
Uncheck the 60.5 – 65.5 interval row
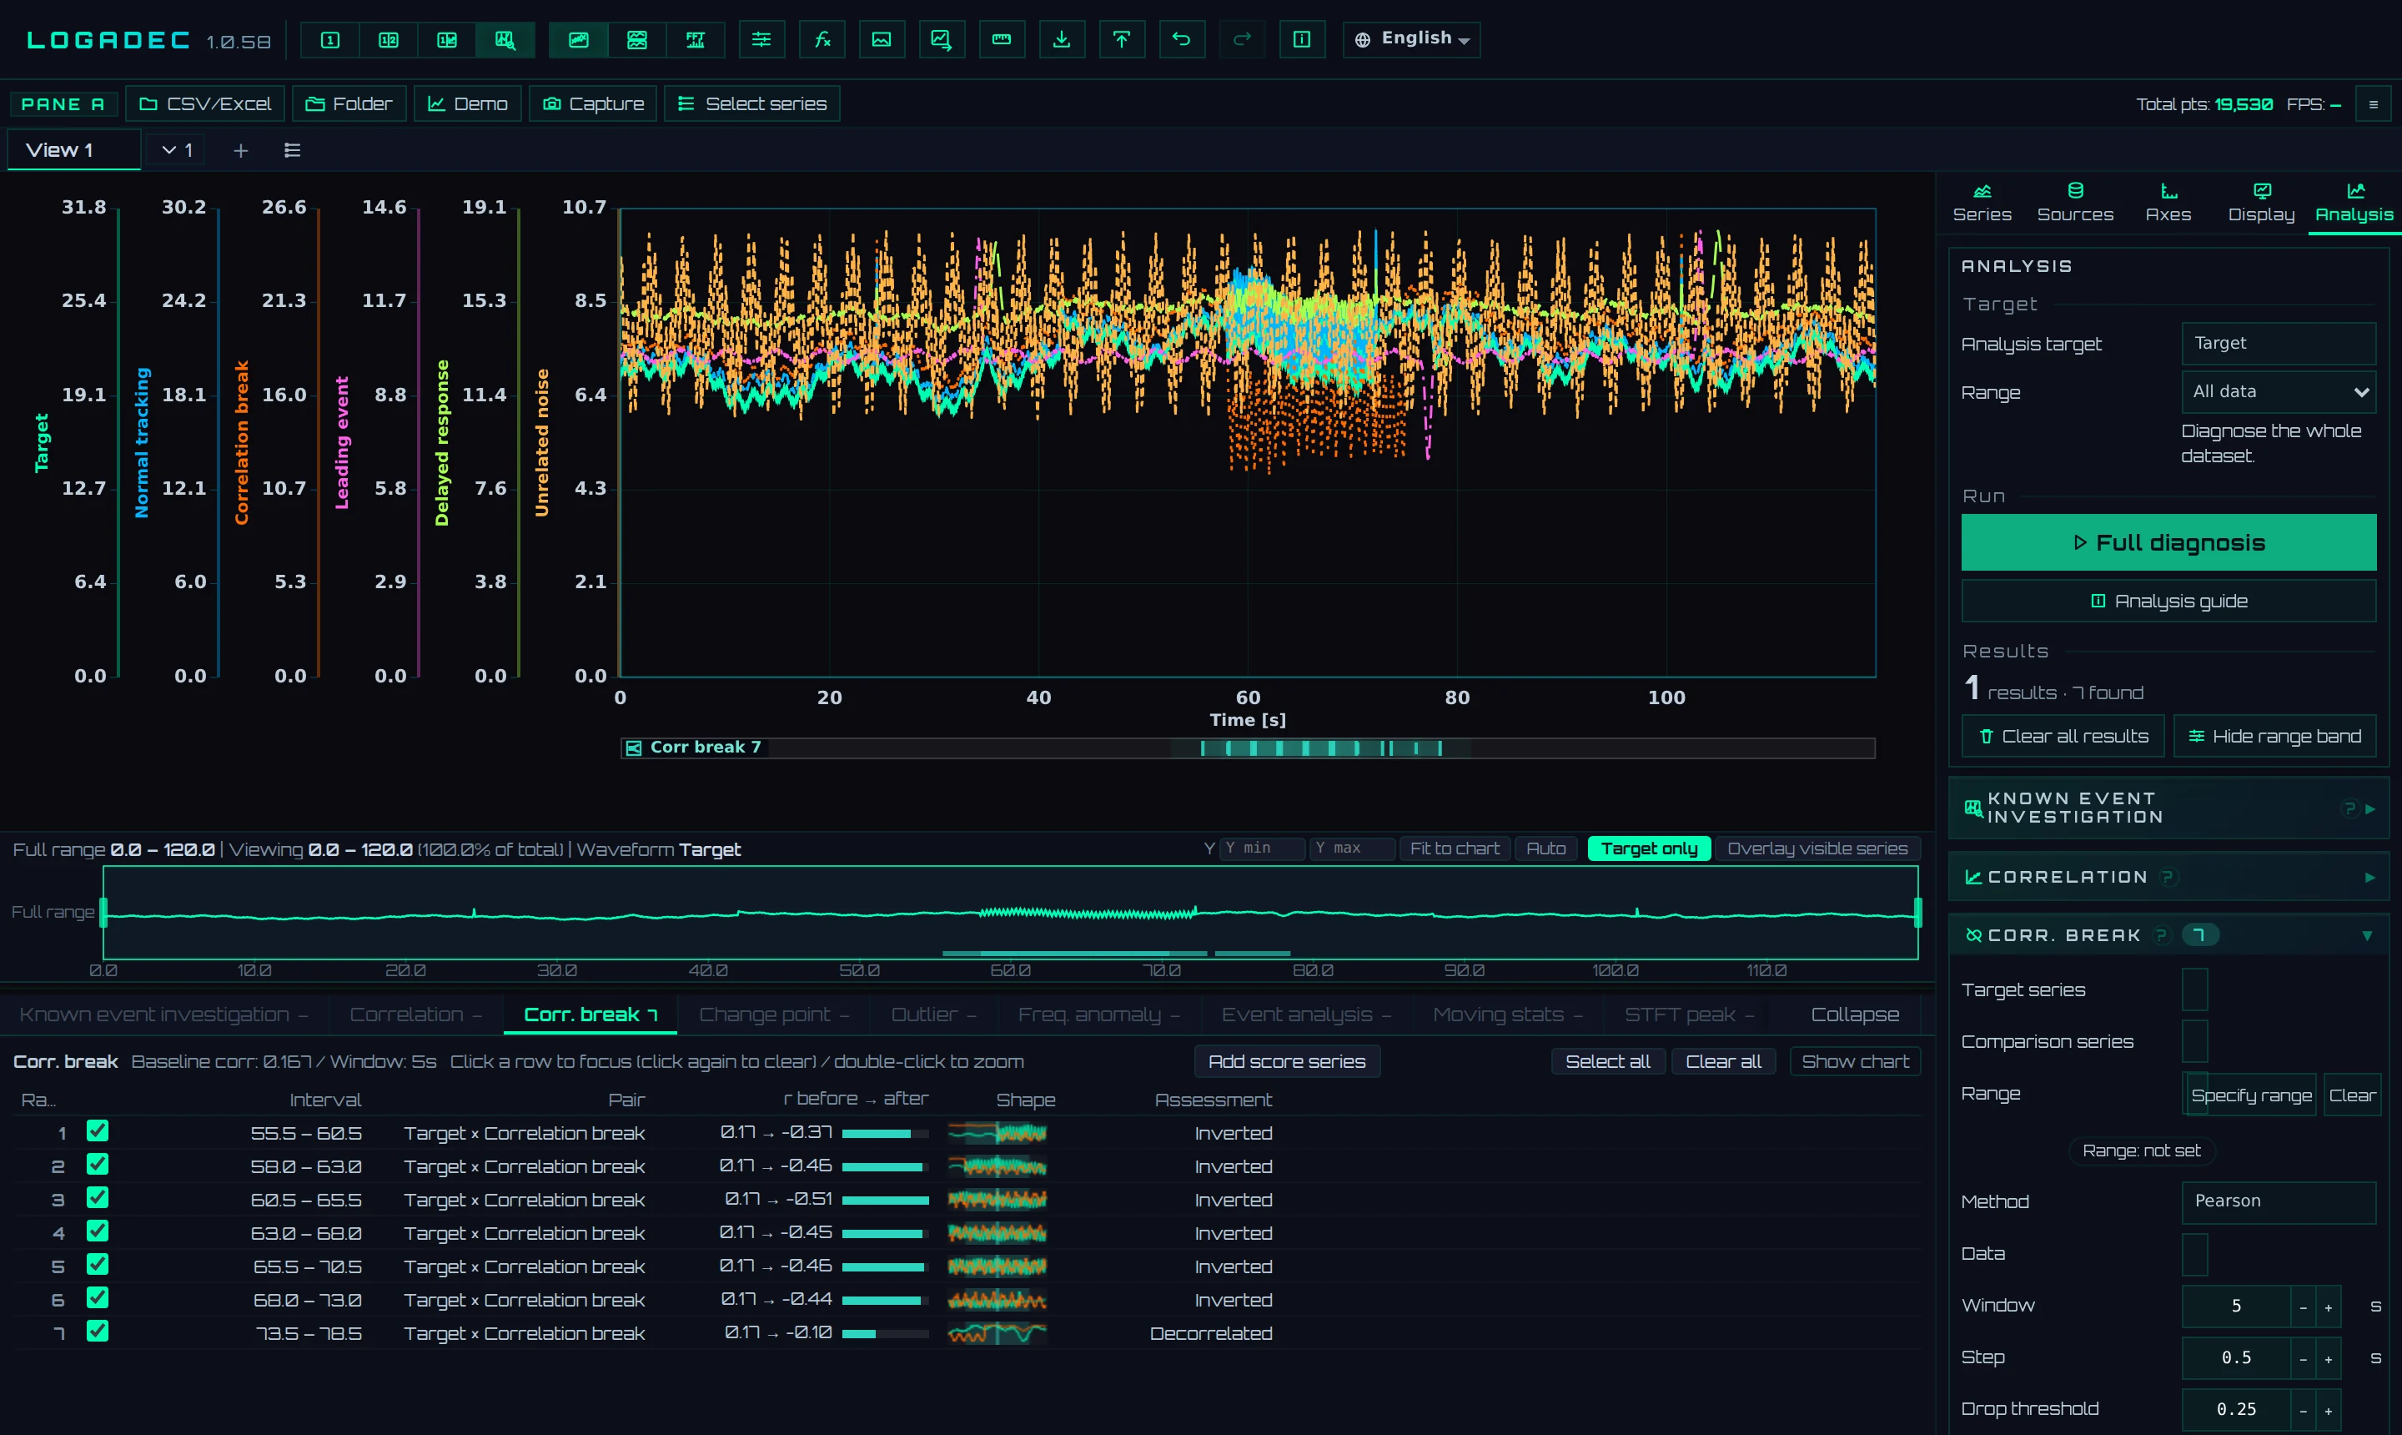(98, 1197)
